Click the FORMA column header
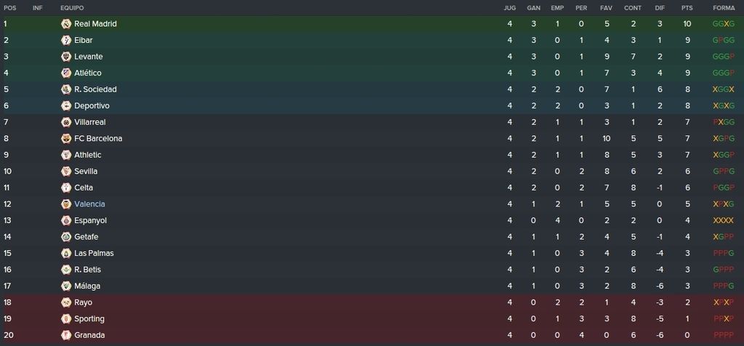744x346 pixels. pyautogui.click(x=724, y=8)
